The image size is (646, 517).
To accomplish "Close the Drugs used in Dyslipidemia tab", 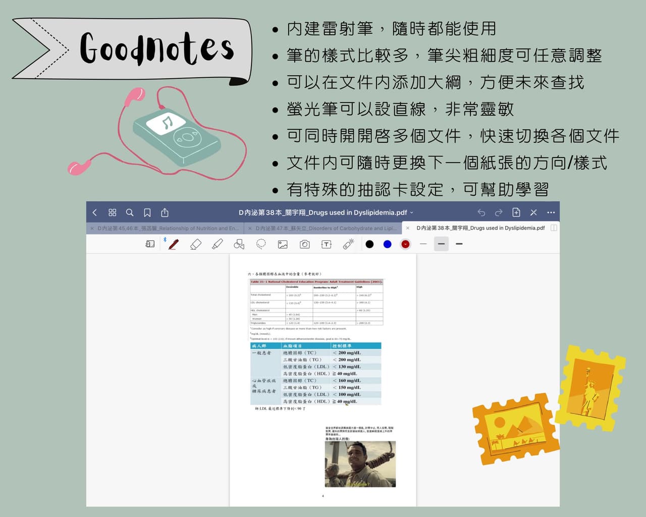I will pyautogui.click(x=408, y=228).
